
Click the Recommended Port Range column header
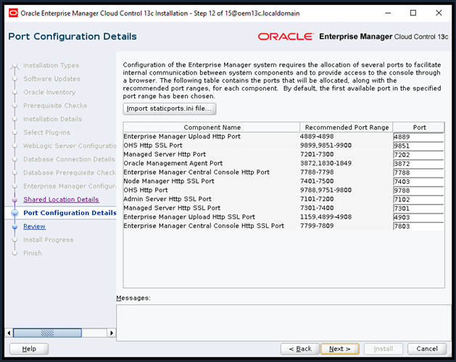tap(347, 127)
